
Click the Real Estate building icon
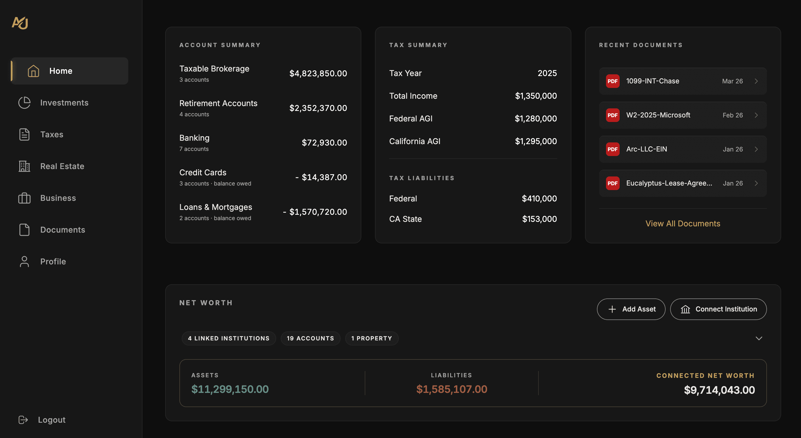[24, 166]
